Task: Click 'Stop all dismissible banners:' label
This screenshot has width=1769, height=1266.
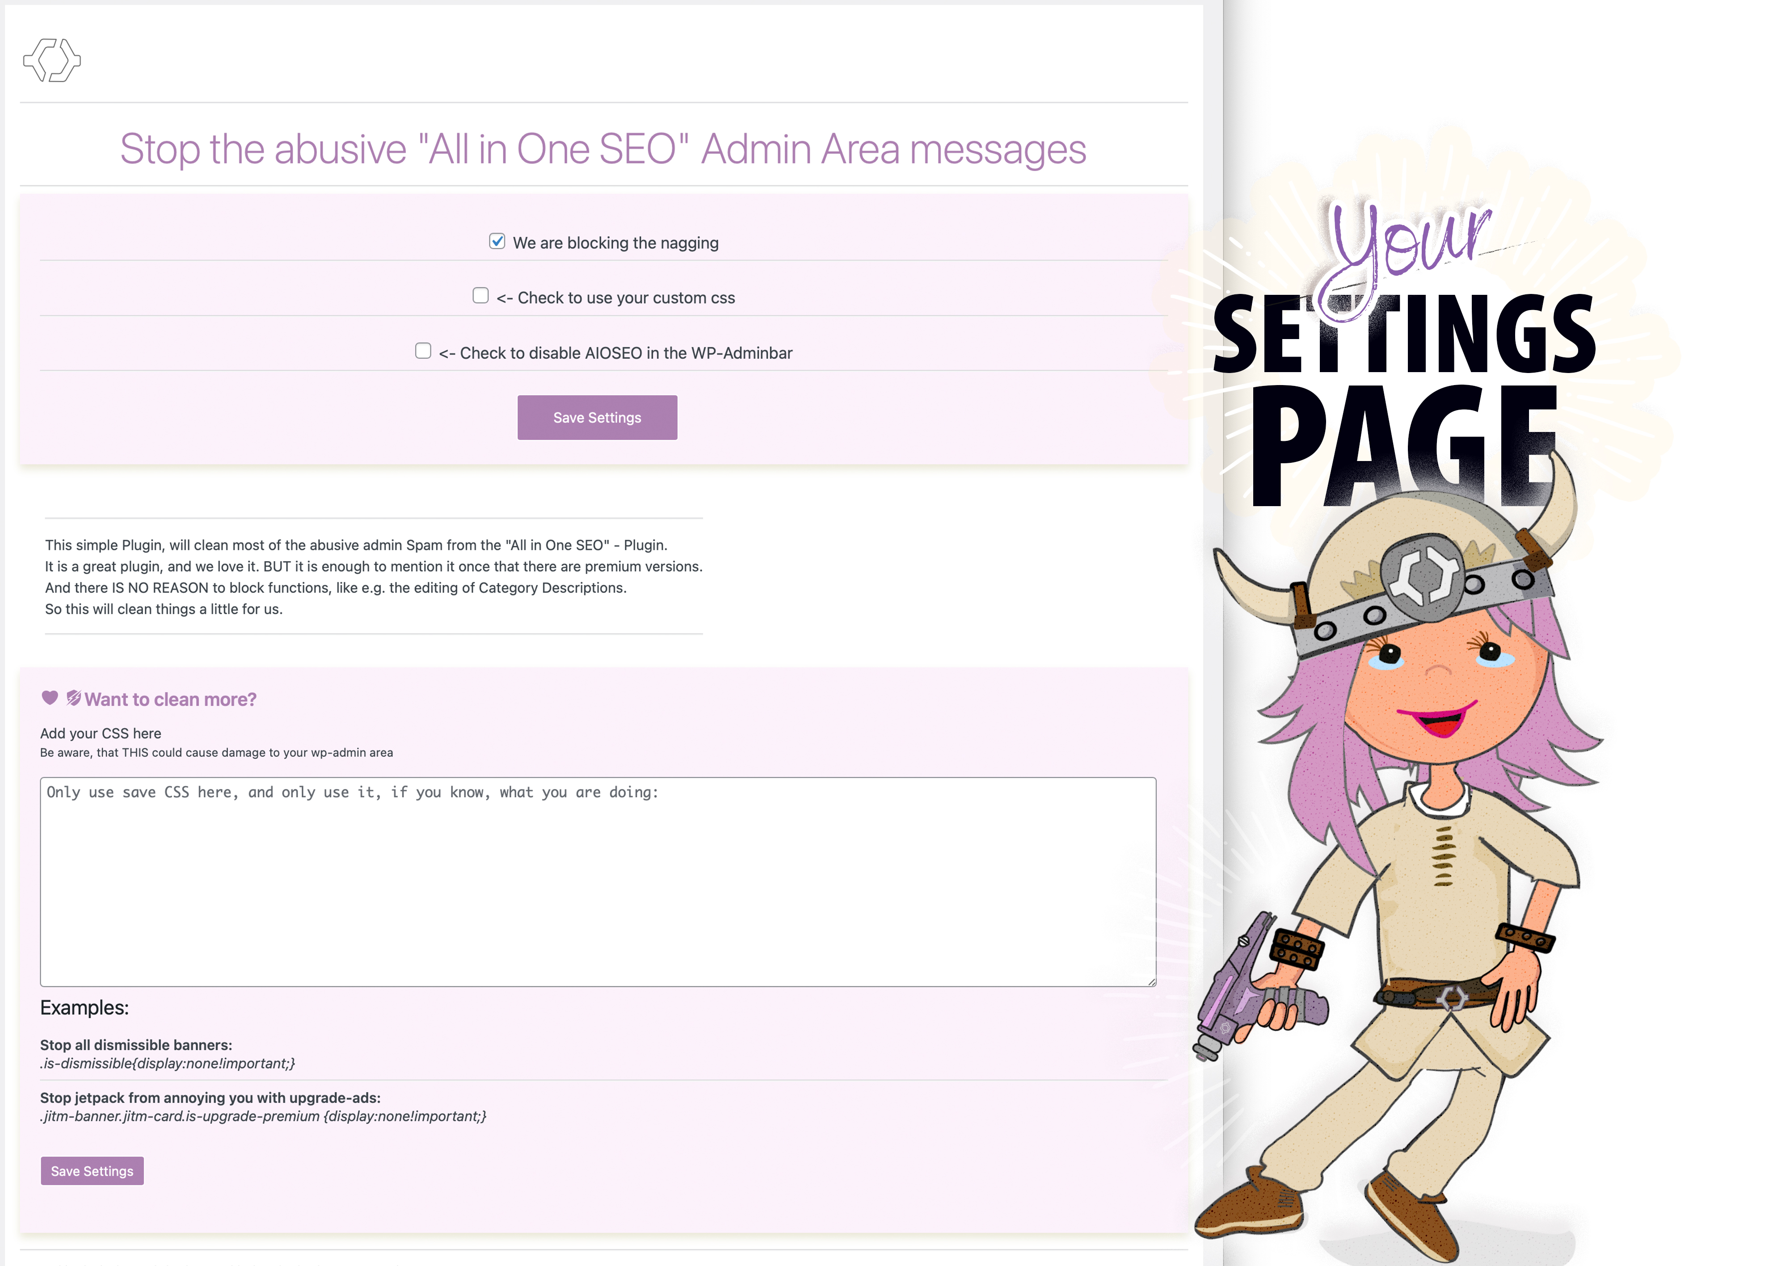Action: (136, 1045)
